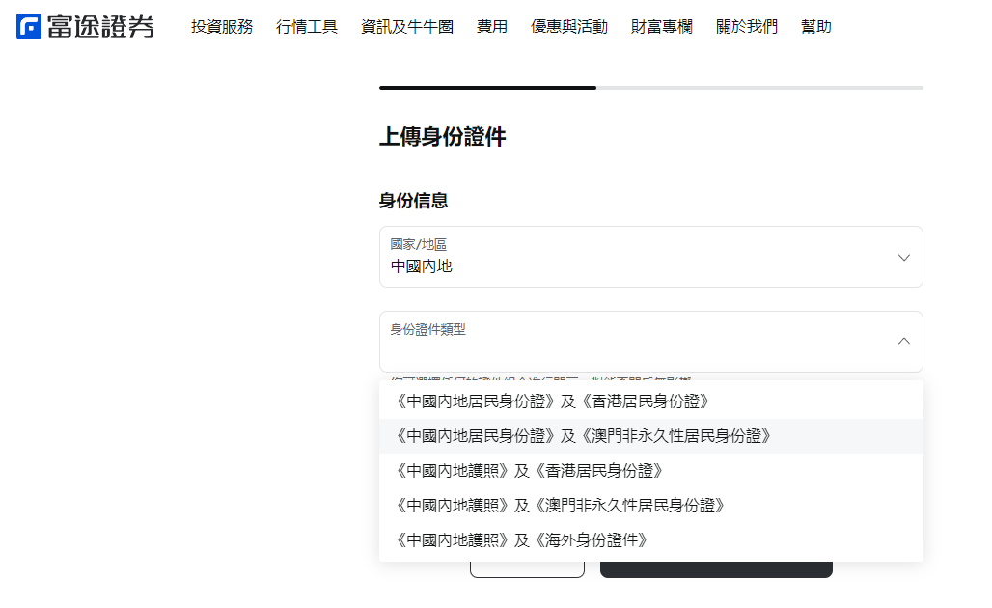Click the chevron-down arrow of 國家/地區
Viewport: 992px width, 608px height.
point(904,258)
